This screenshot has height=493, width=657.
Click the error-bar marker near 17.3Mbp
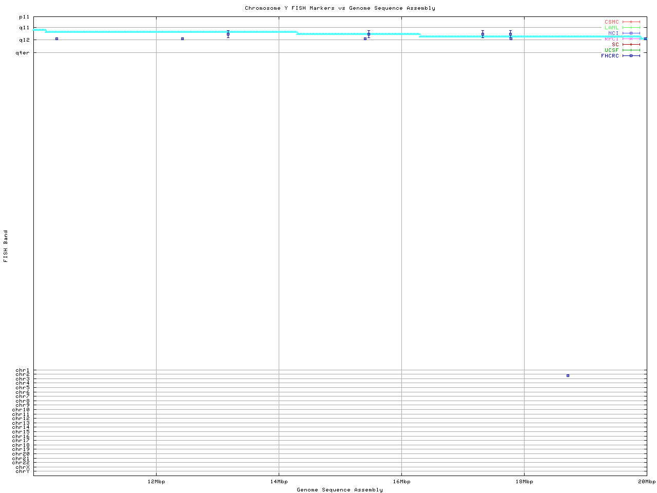coord(482,34)
